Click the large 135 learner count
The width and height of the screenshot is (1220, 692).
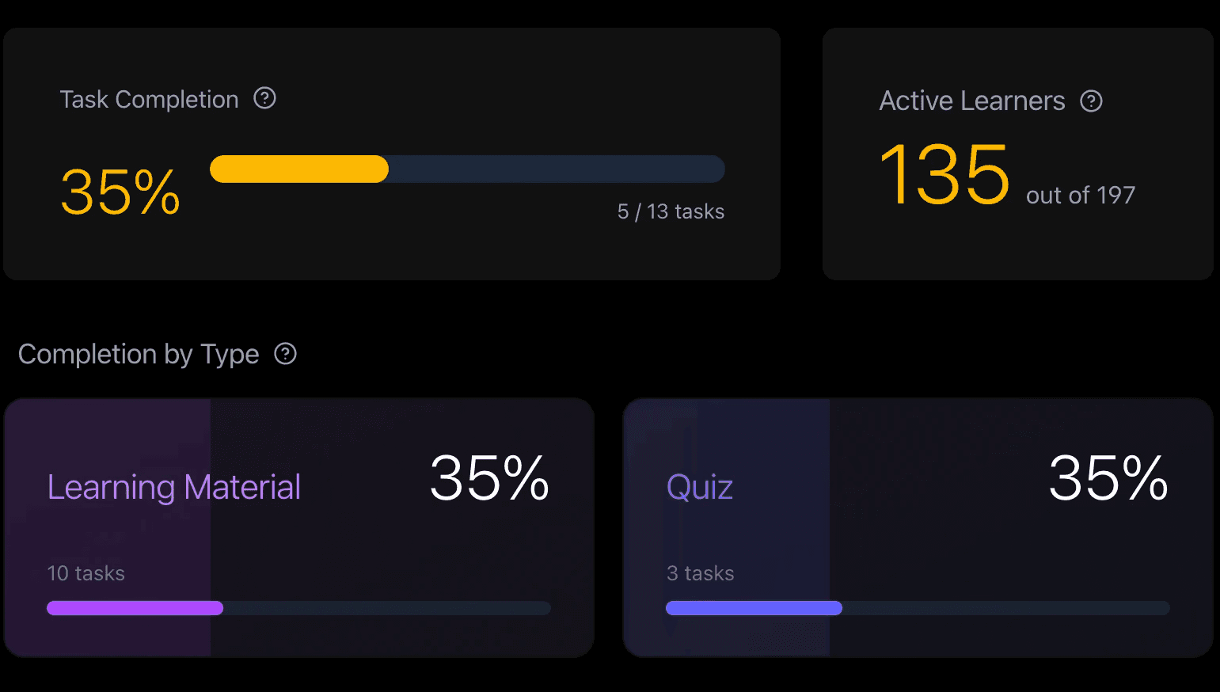tap(944, 174)
